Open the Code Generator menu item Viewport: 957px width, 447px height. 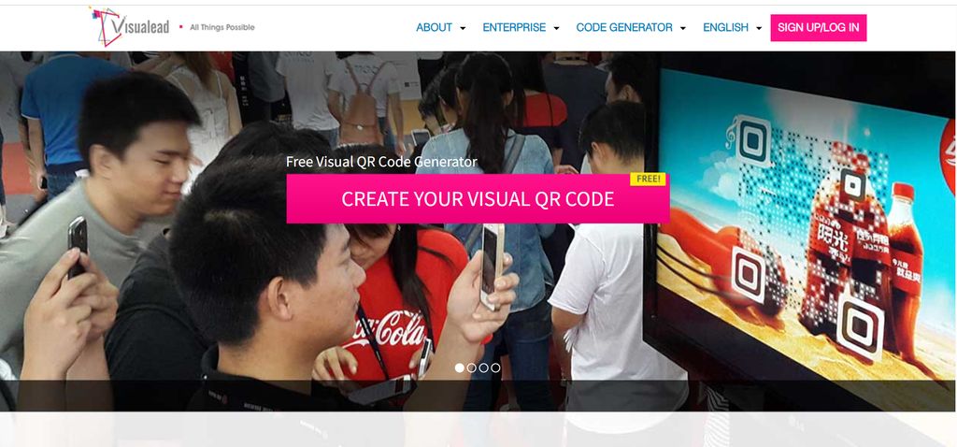[624, 27]
